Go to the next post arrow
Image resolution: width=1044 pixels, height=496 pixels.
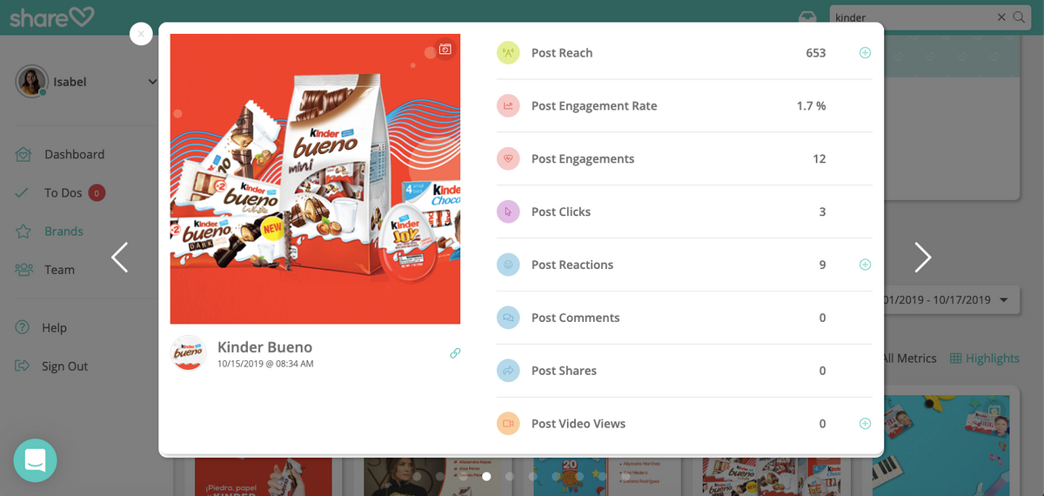pos(923,257)
